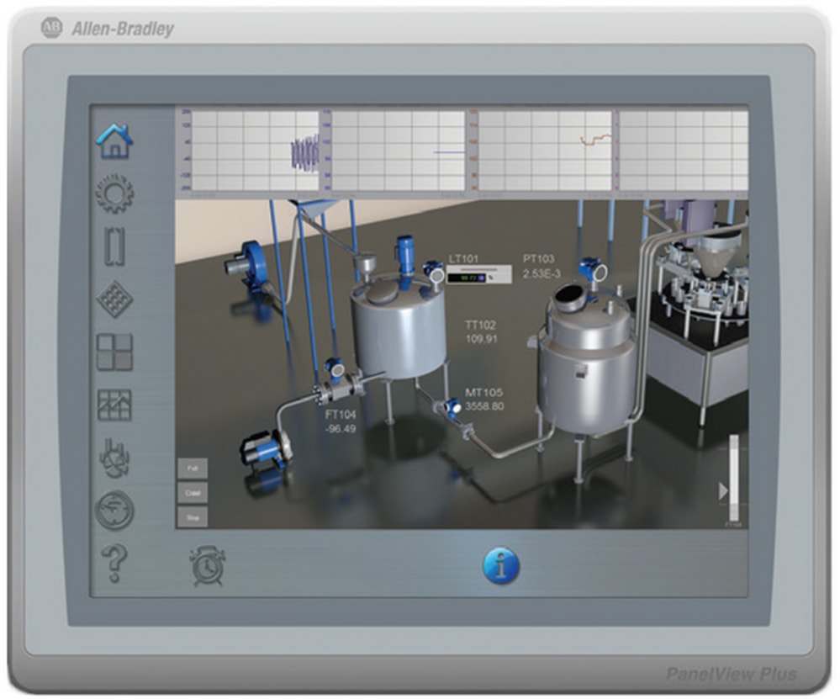Hit the Stop button
This screenshot has width=840, height=699.
point(193,517)
